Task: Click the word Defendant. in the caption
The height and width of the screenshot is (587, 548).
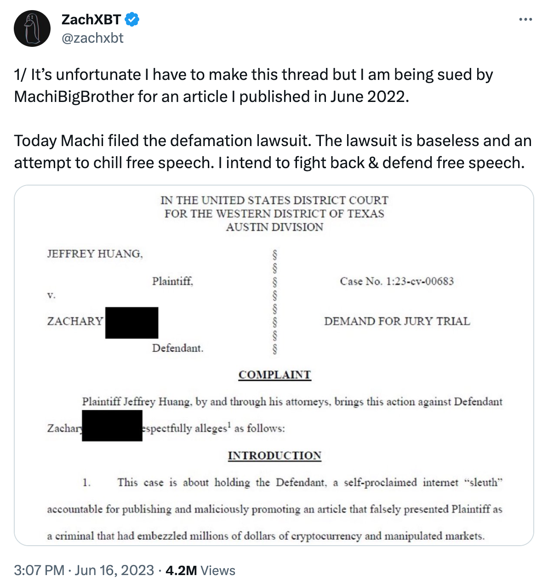Action: click(177, 348)
